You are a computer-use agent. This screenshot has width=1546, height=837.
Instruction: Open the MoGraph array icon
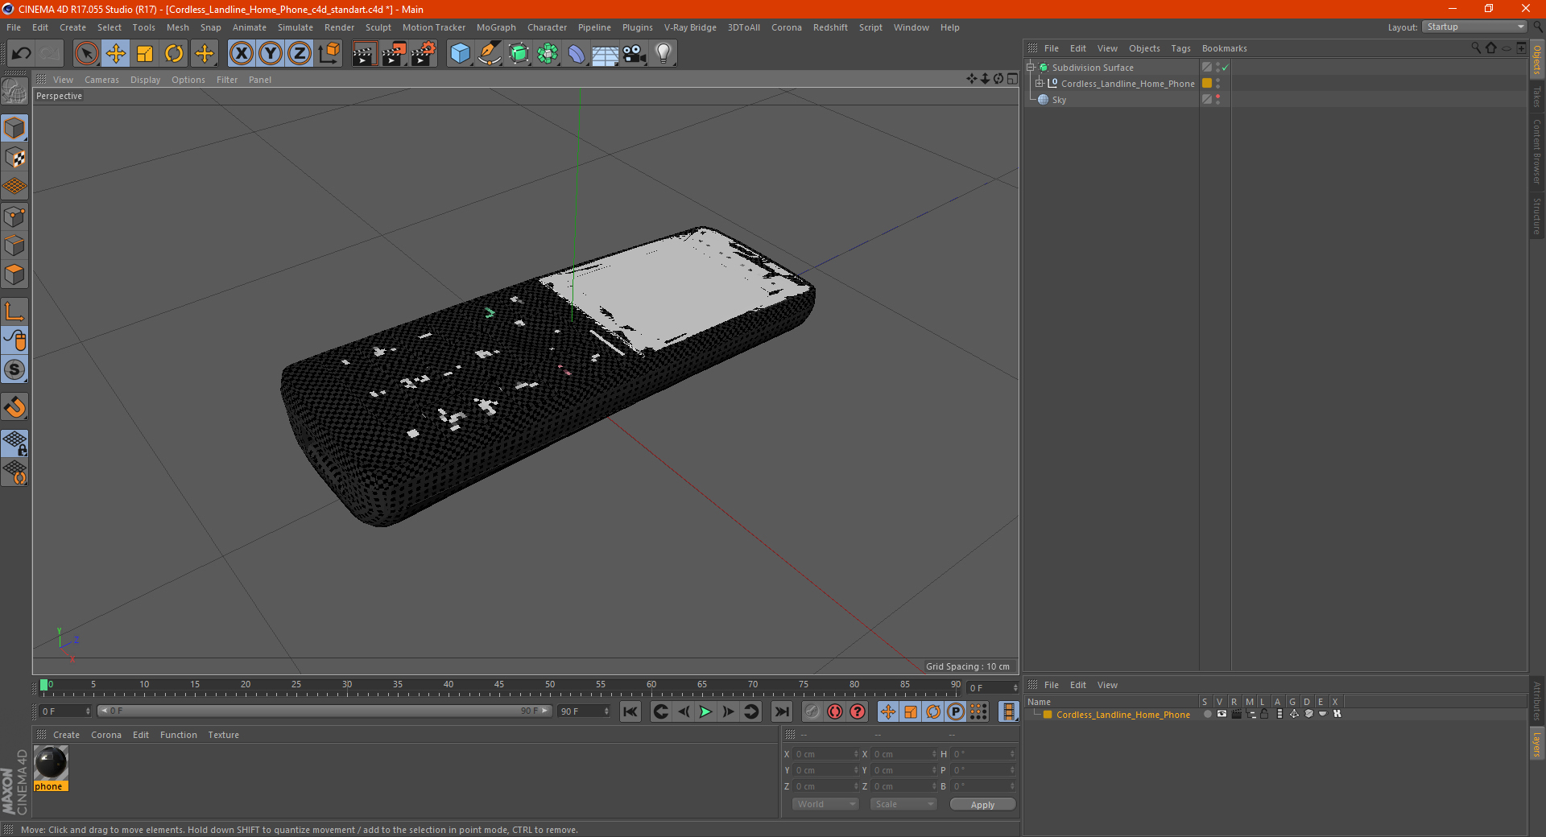pos(548,54)
